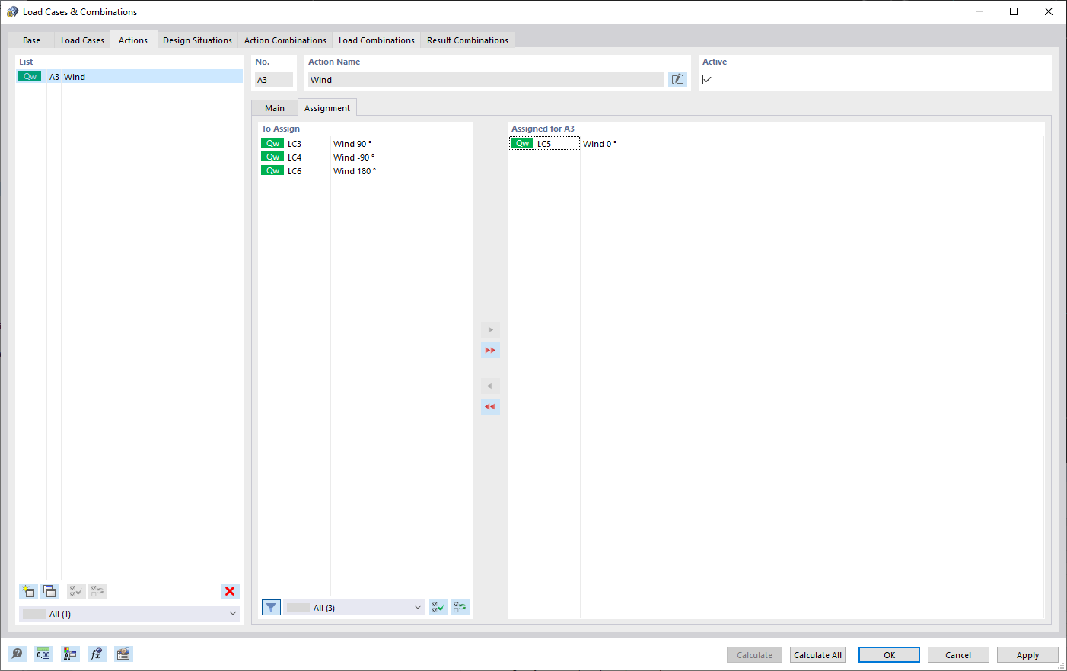
Task: Open the Load Cases tab
Action: (82, 40)
